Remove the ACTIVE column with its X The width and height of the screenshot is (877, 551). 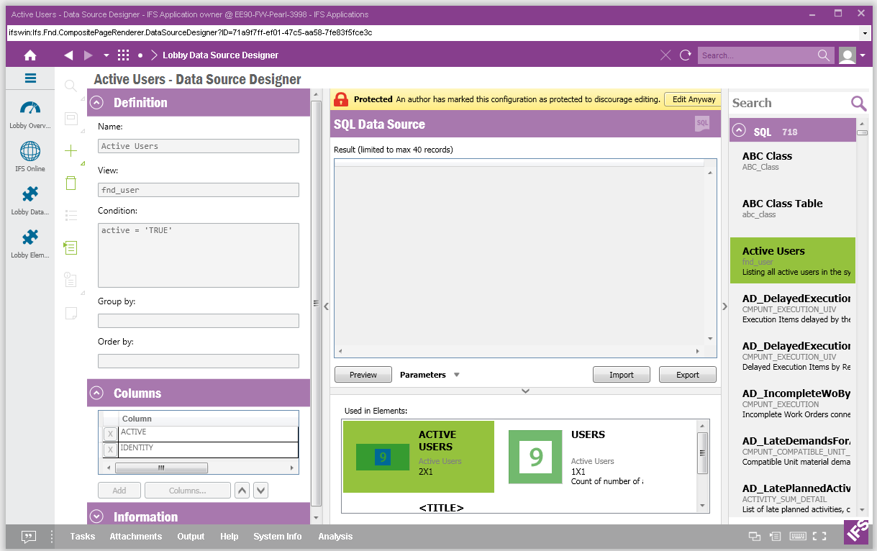point(110,434)
